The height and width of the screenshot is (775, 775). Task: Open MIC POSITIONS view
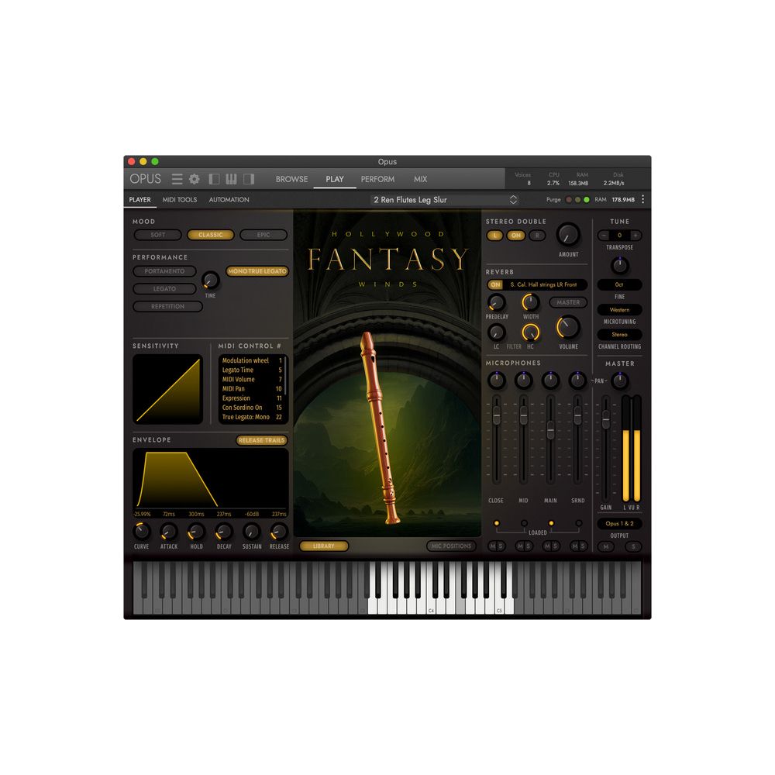[452, 546]
